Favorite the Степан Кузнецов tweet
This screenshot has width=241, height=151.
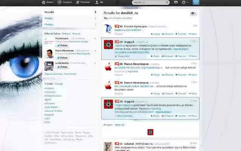pos(181,34)
